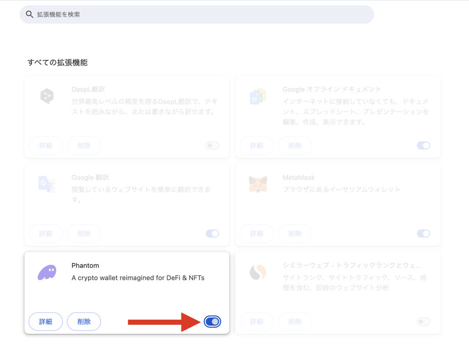469x357 pixels.
Task: Click 削除 for シミラーウェブ
Action: [x=295, y=322]
